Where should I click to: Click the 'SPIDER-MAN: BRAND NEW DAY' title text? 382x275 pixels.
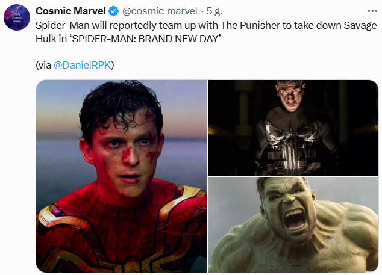146,39
